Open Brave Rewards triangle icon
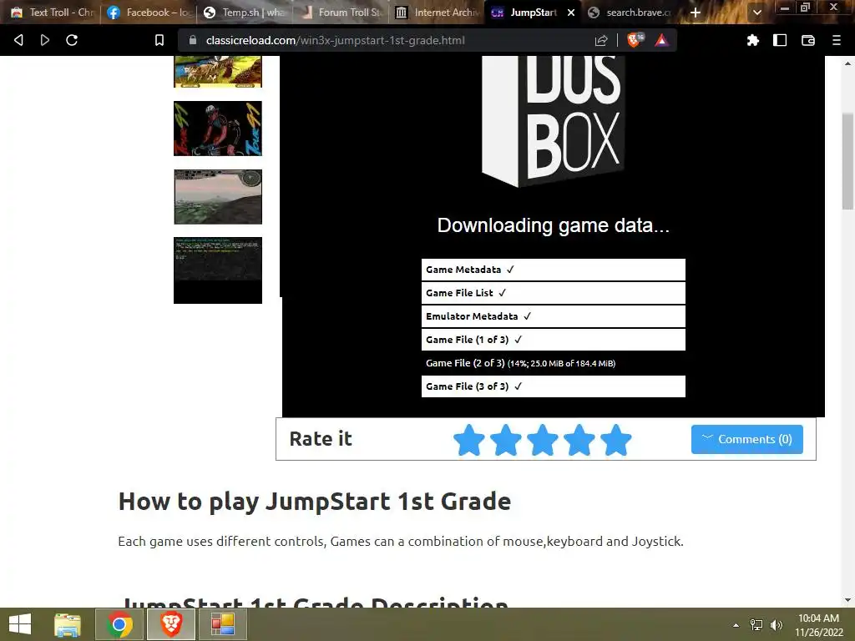The image size is (855, 641). (661, 40)
